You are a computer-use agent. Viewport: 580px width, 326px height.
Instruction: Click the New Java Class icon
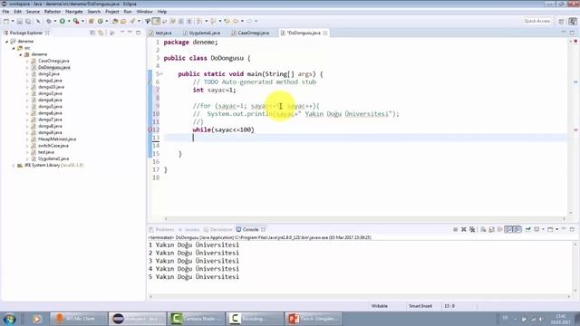click(101, 21)
